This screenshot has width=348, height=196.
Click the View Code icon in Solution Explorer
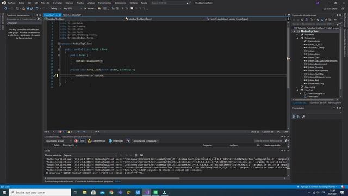pos(335,20)
